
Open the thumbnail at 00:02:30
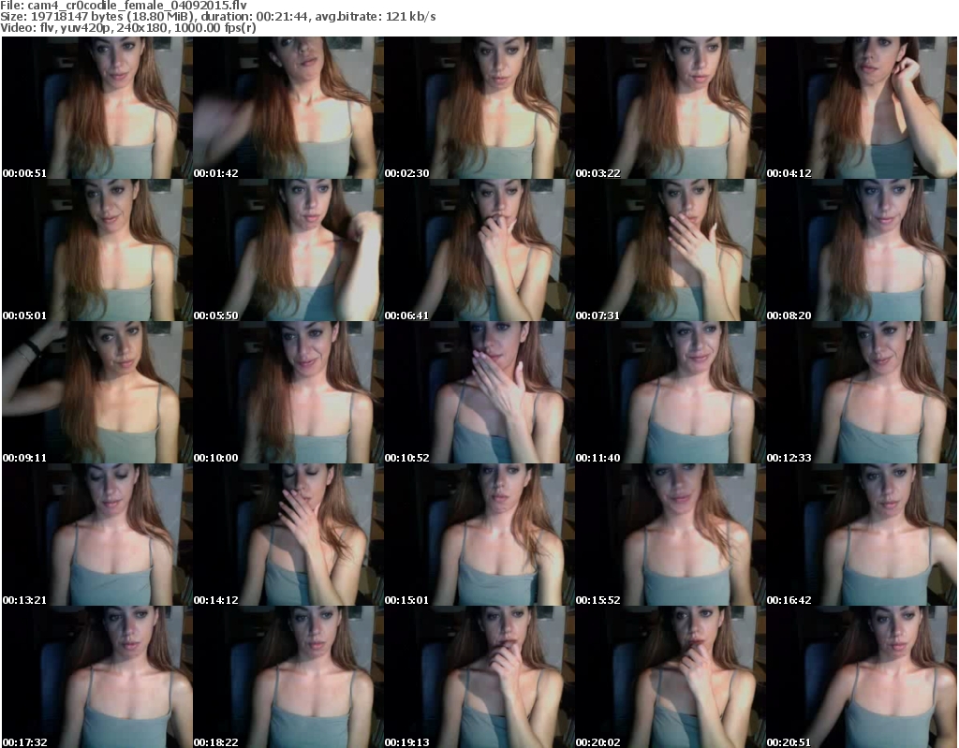coord(479,108)
